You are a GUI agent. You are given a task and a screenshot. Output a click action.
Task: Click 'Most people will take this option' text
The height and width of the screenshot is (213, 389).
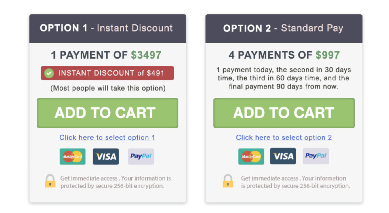tap(108, 88)
